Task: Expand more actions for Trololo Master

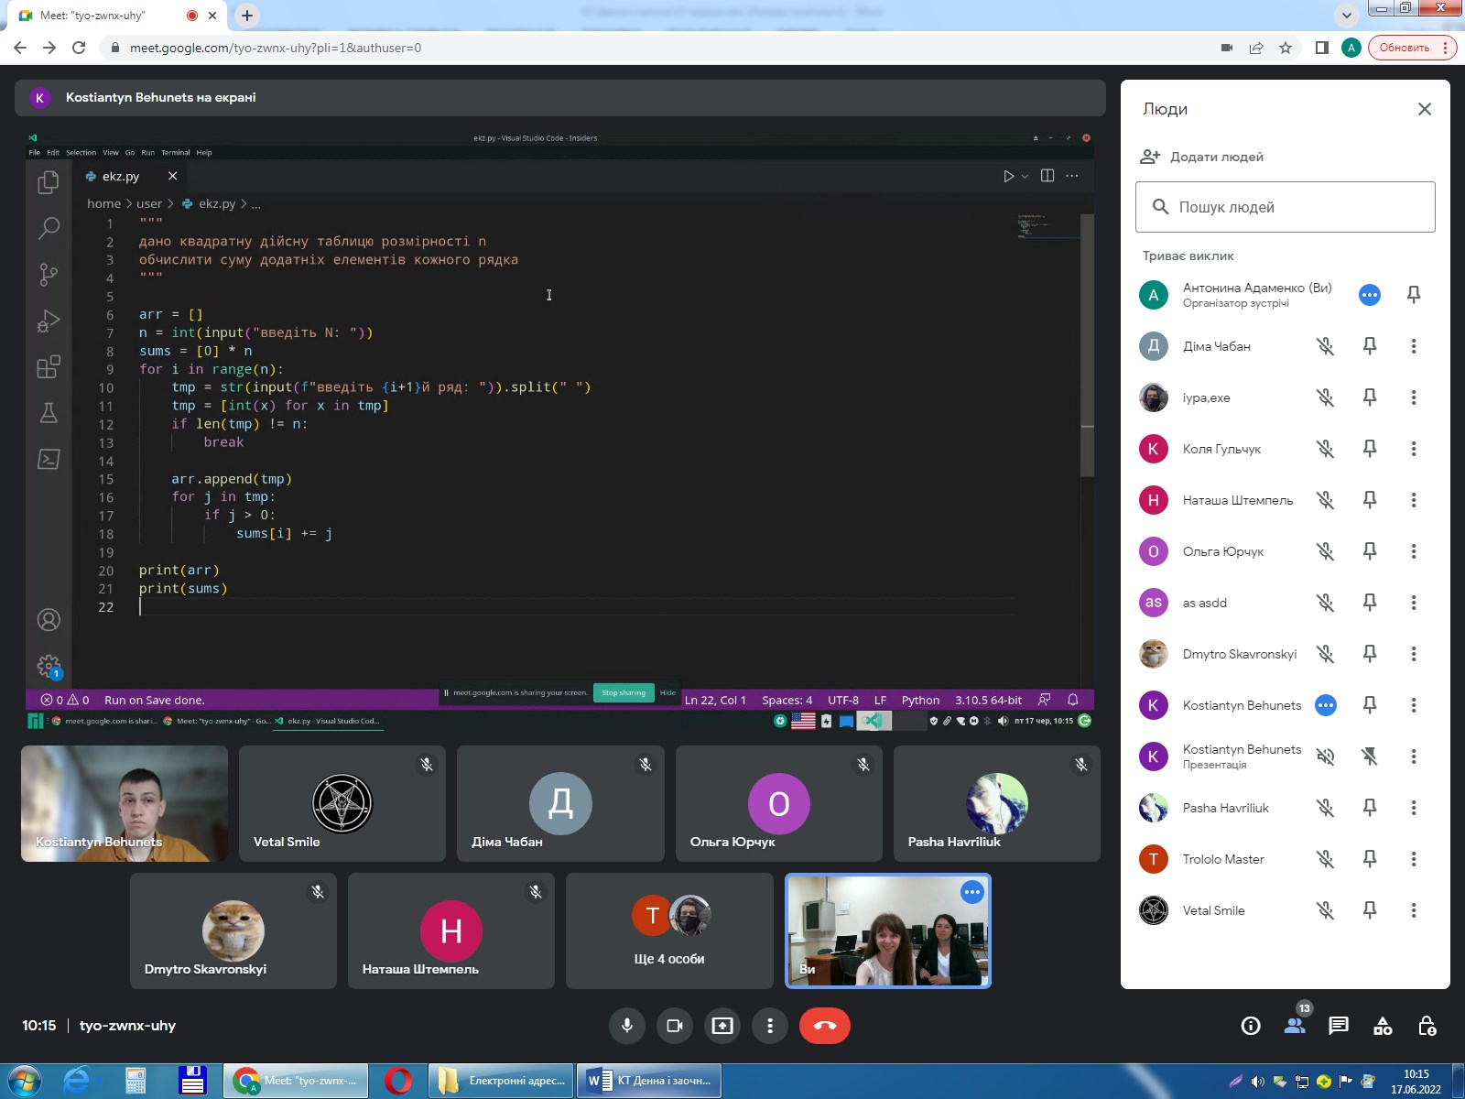Action: tap(1414, 859)
